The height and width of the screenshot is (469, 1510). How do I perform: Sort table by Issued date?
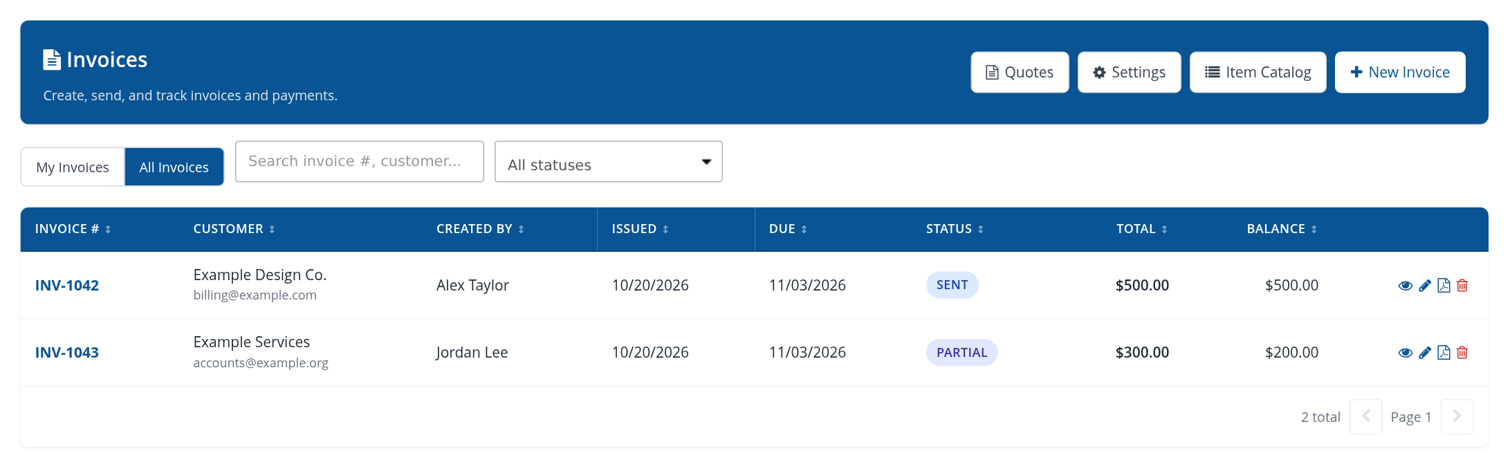[640, 229]
